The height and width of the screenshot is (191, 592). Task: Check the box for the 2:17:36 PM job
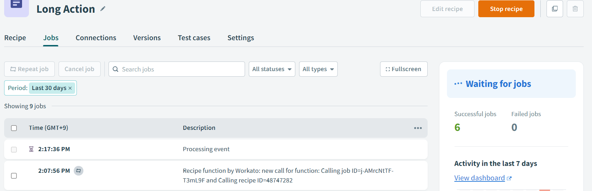point(14,149)
